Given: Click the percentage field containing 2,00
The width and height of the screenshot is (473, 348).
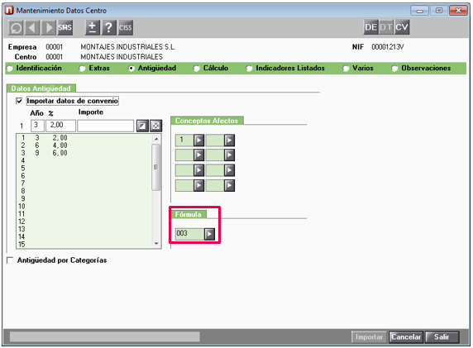Looking at the screenshot, I should (60, 126).
